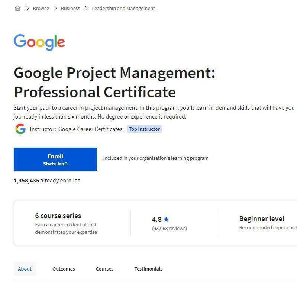Switch to the Courses tab

pyautogui.click(x=104, y=269)
